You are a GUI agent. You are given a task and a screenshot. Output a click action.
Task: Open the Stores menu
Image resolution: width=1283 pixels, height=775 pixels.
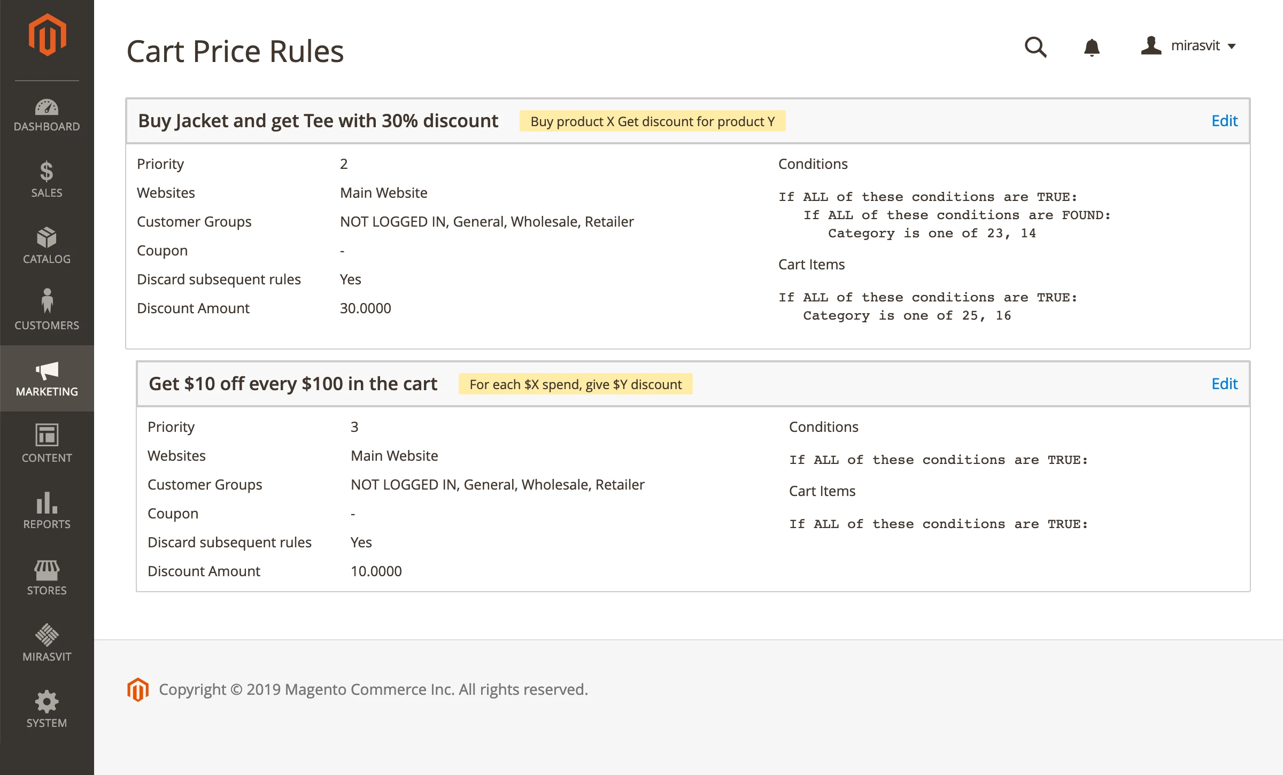point(47,577)
